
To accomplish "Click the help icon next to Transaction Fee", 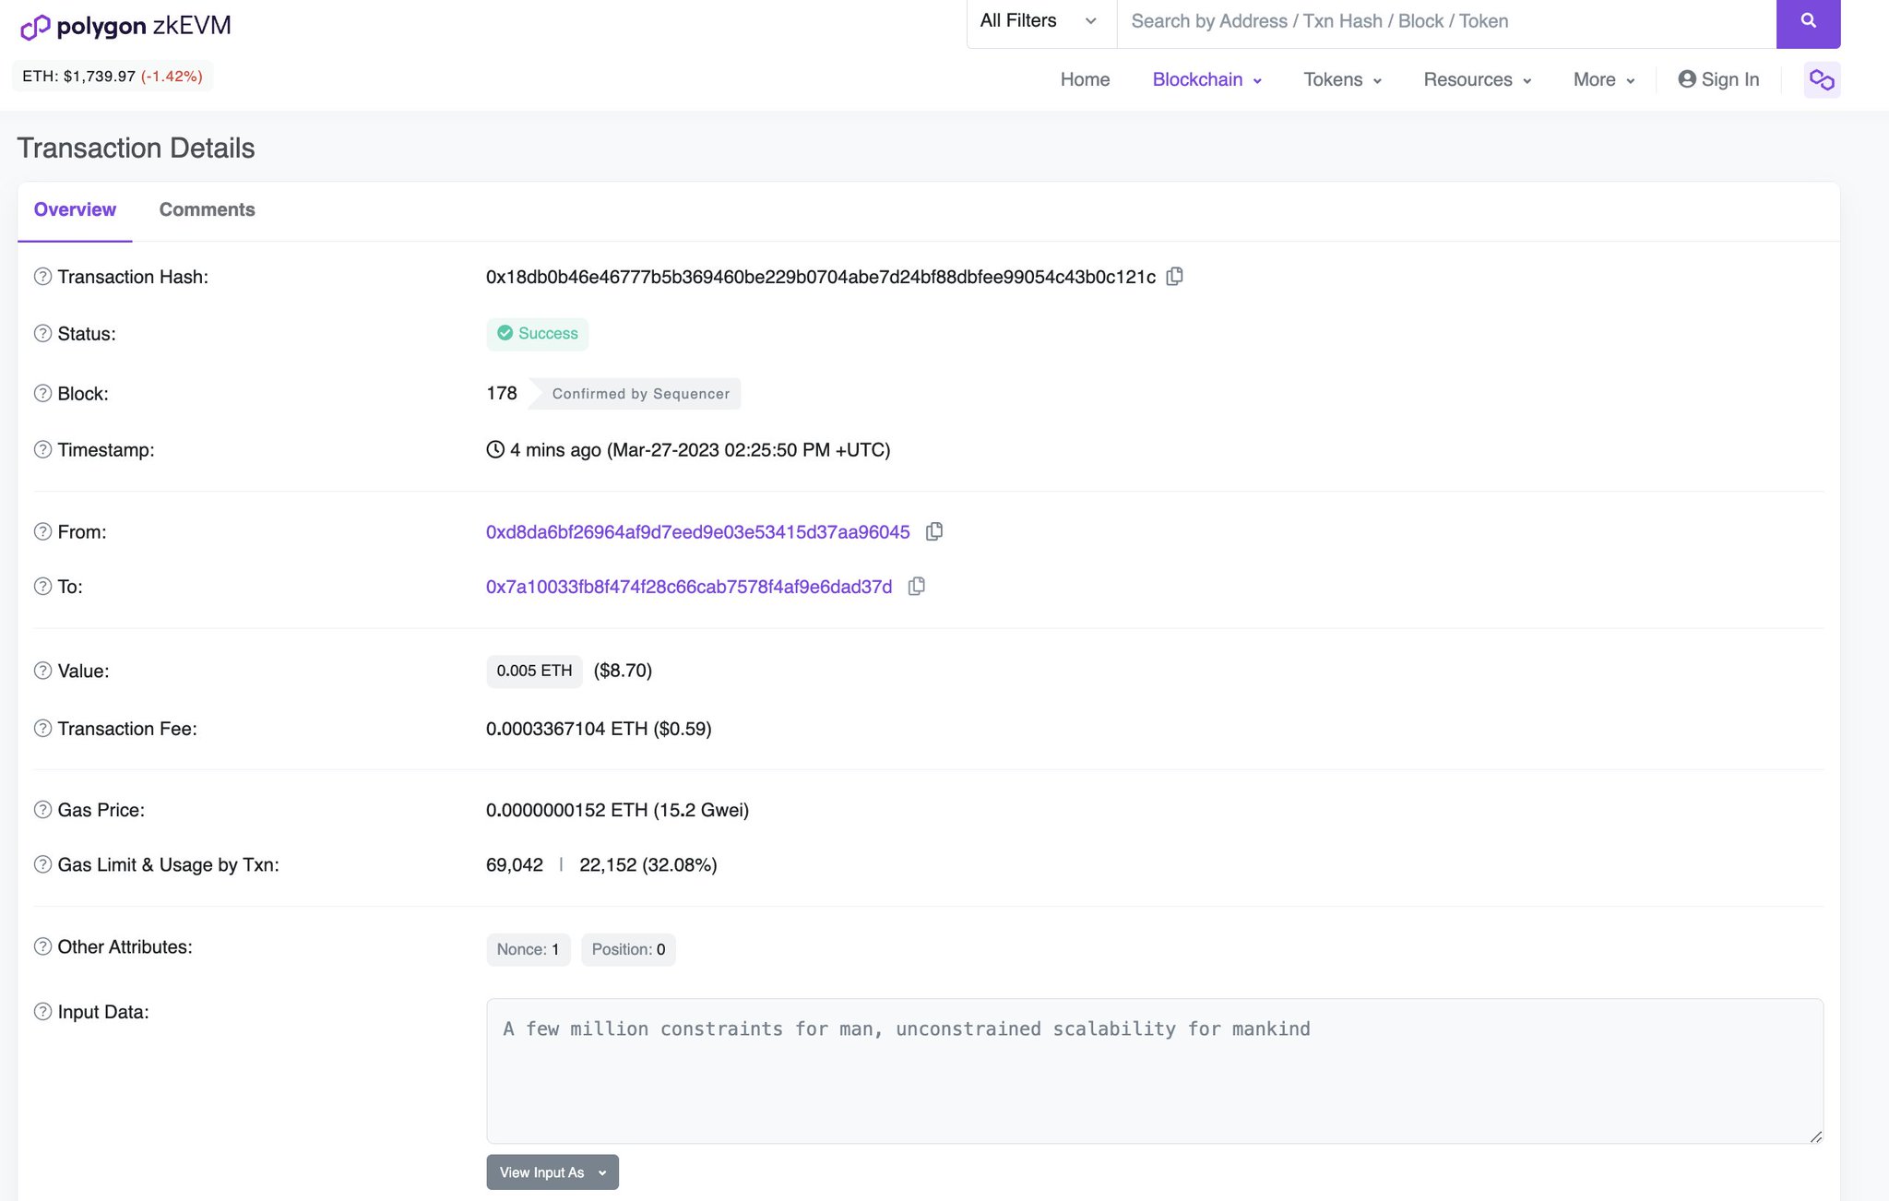I will (x=42, y=729).
